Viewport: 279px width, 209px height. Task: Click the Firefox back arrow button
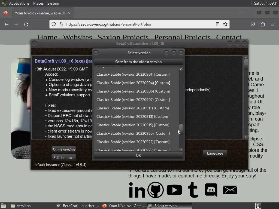pyautogui.click(x=7, y=24)
